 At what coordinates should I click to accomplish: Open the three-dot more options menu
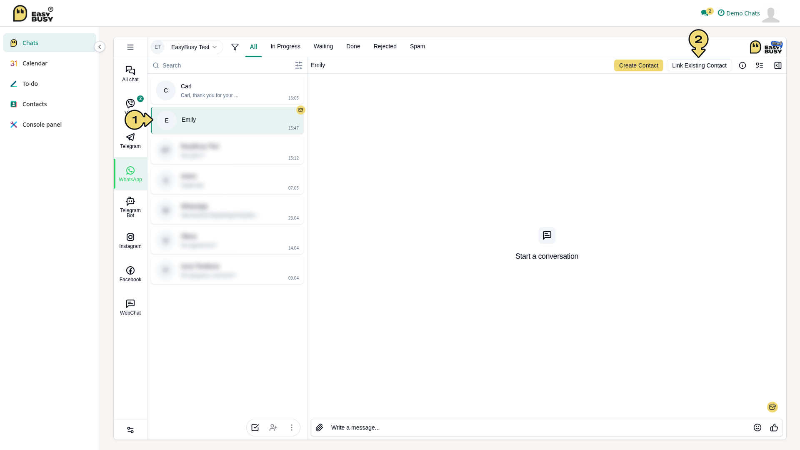[x=292, y=427]
